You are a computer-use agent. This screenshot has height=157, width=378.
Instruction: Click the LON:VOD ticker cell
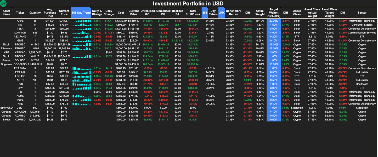tap(20, 32)
